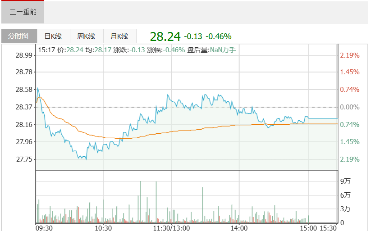Click the 27.75 price axis label
This screenshot has width=371, height=249.
pyautogui.click(x=24, y=159)
